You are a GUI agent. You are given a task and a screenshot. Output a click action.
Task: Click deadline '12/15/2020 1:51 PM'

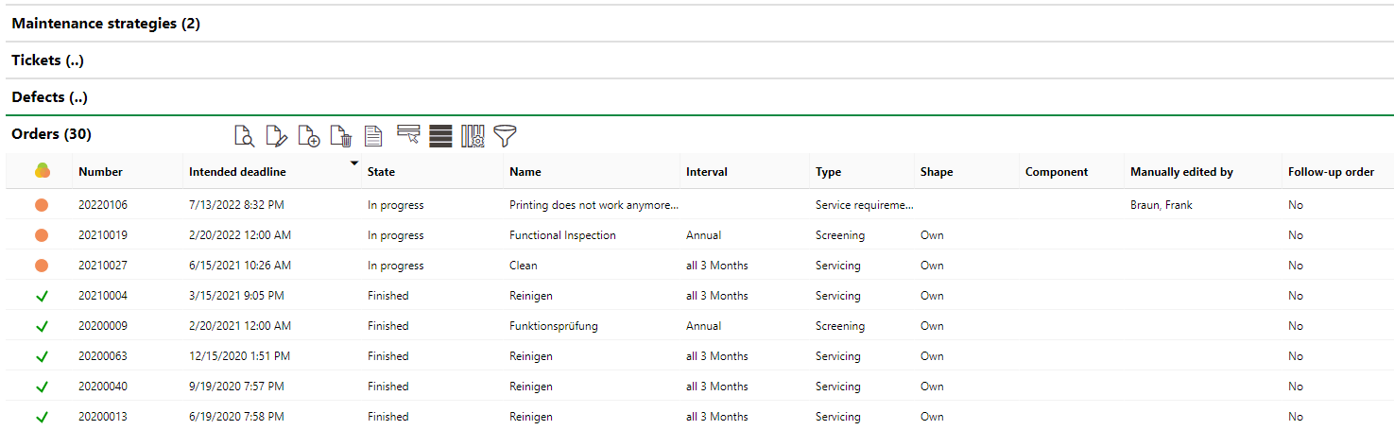[x=240, y=356]
